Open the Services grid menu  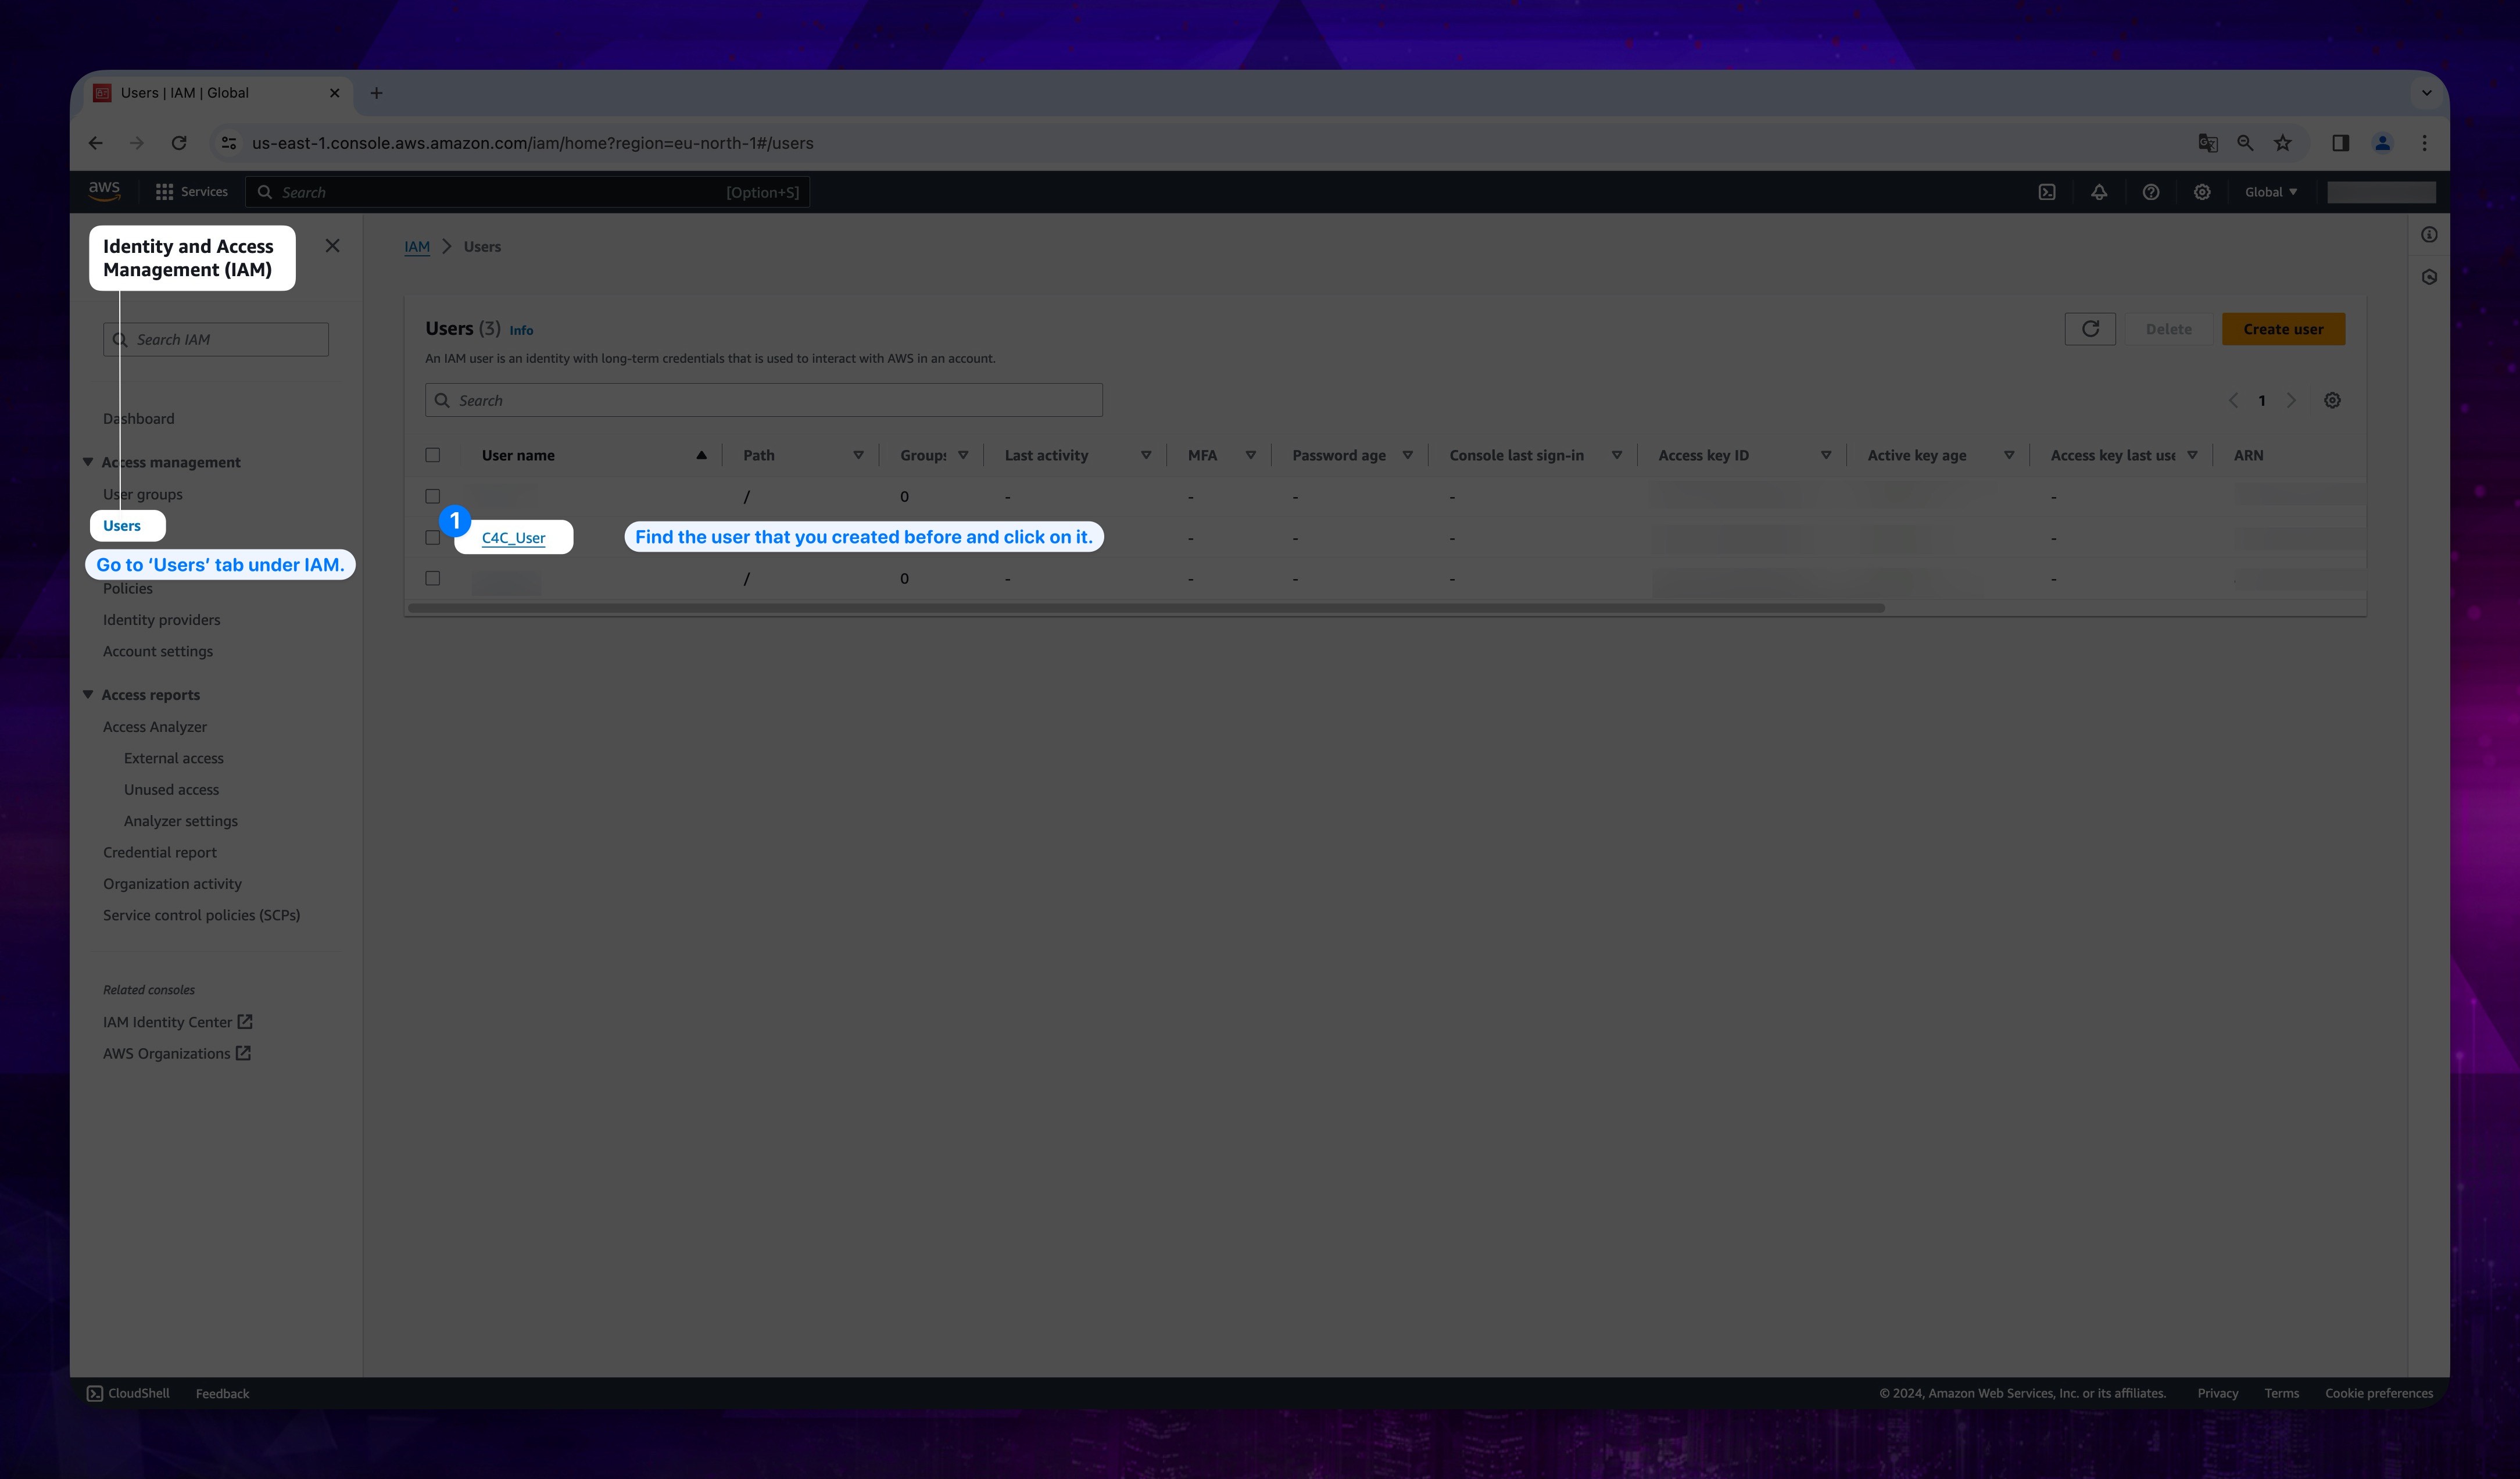[191, 192]
